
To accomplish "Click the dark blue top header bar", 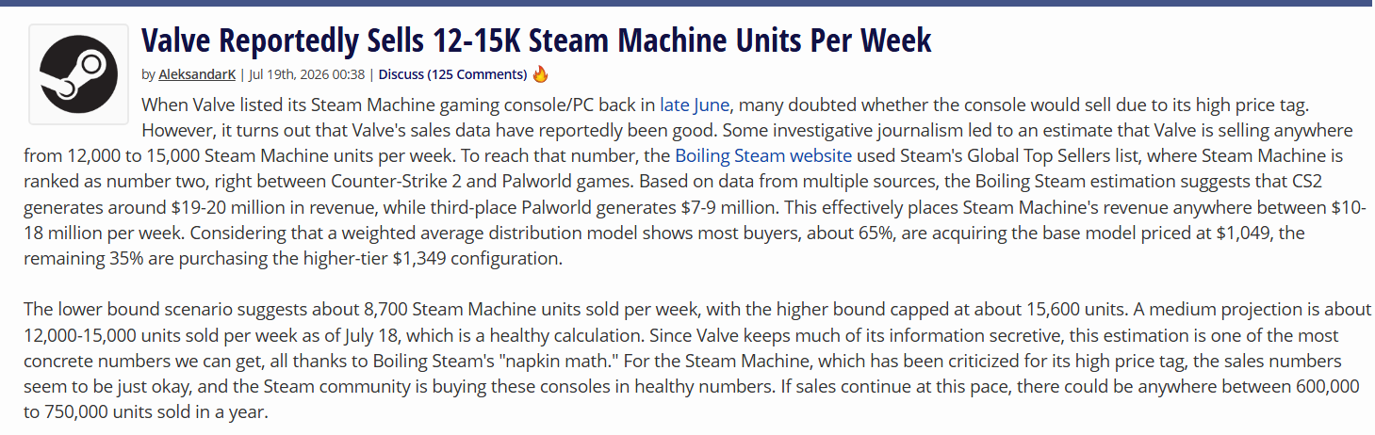I will 687,3.
